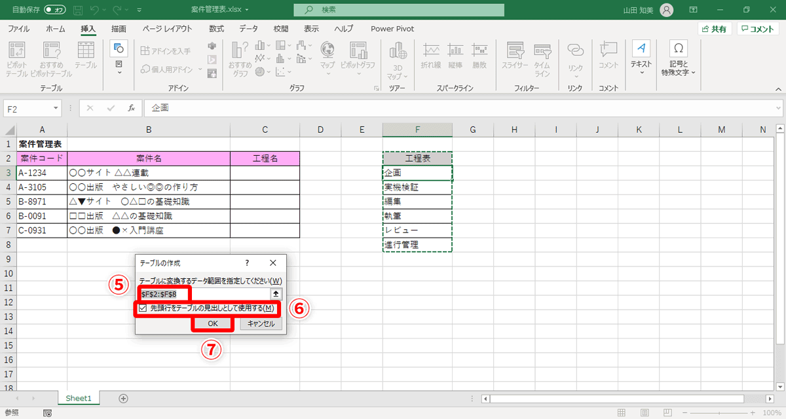
Task: Toggle the 自動保存 AutoSave switch
Action: [56, 10]
